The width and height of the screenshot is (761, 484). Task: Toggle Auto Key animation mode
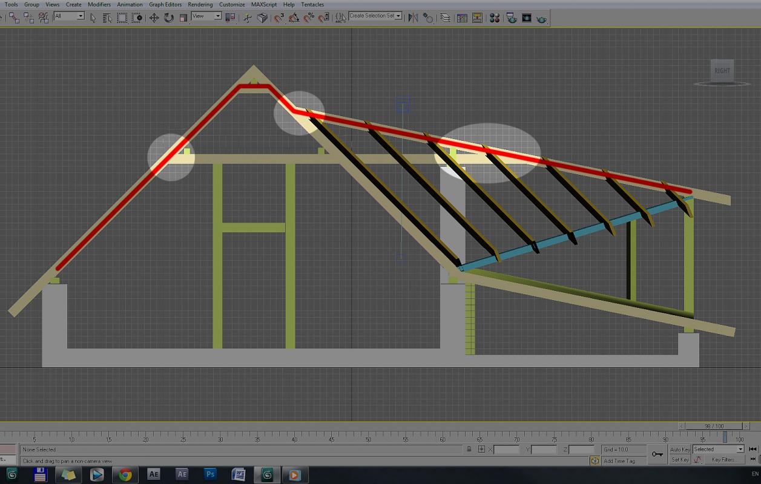pos(680,450)
